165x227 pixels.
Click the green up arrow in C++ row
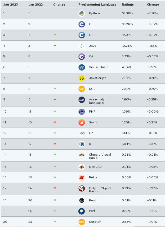(x=55, y=35)
